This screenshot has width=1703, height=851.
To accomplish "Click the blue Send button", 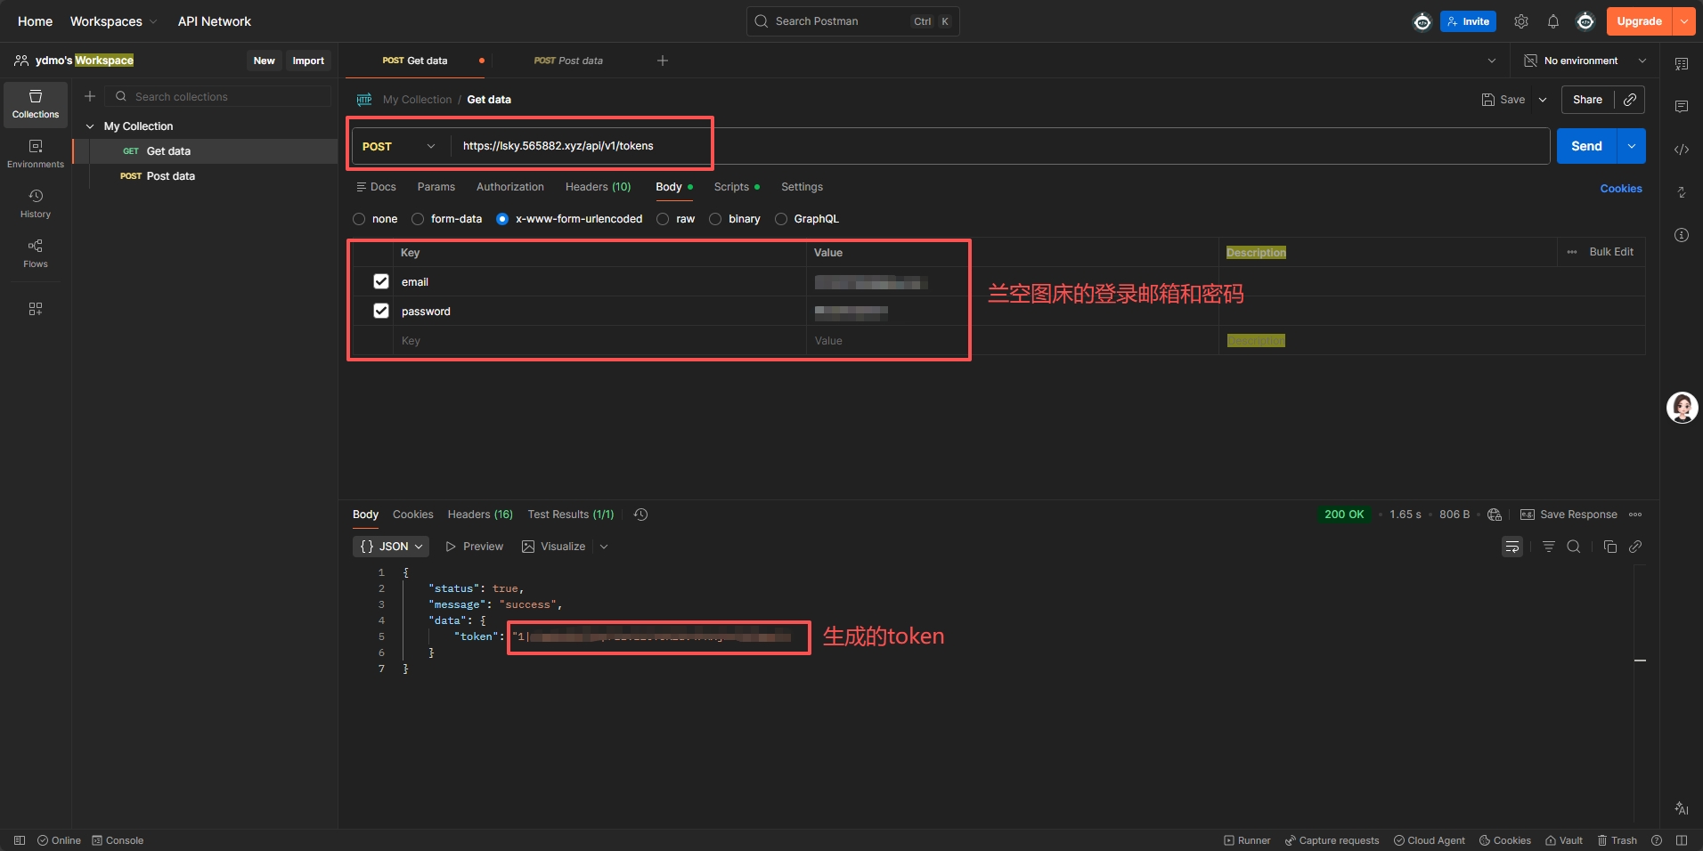I will [x=1585, y=146].
